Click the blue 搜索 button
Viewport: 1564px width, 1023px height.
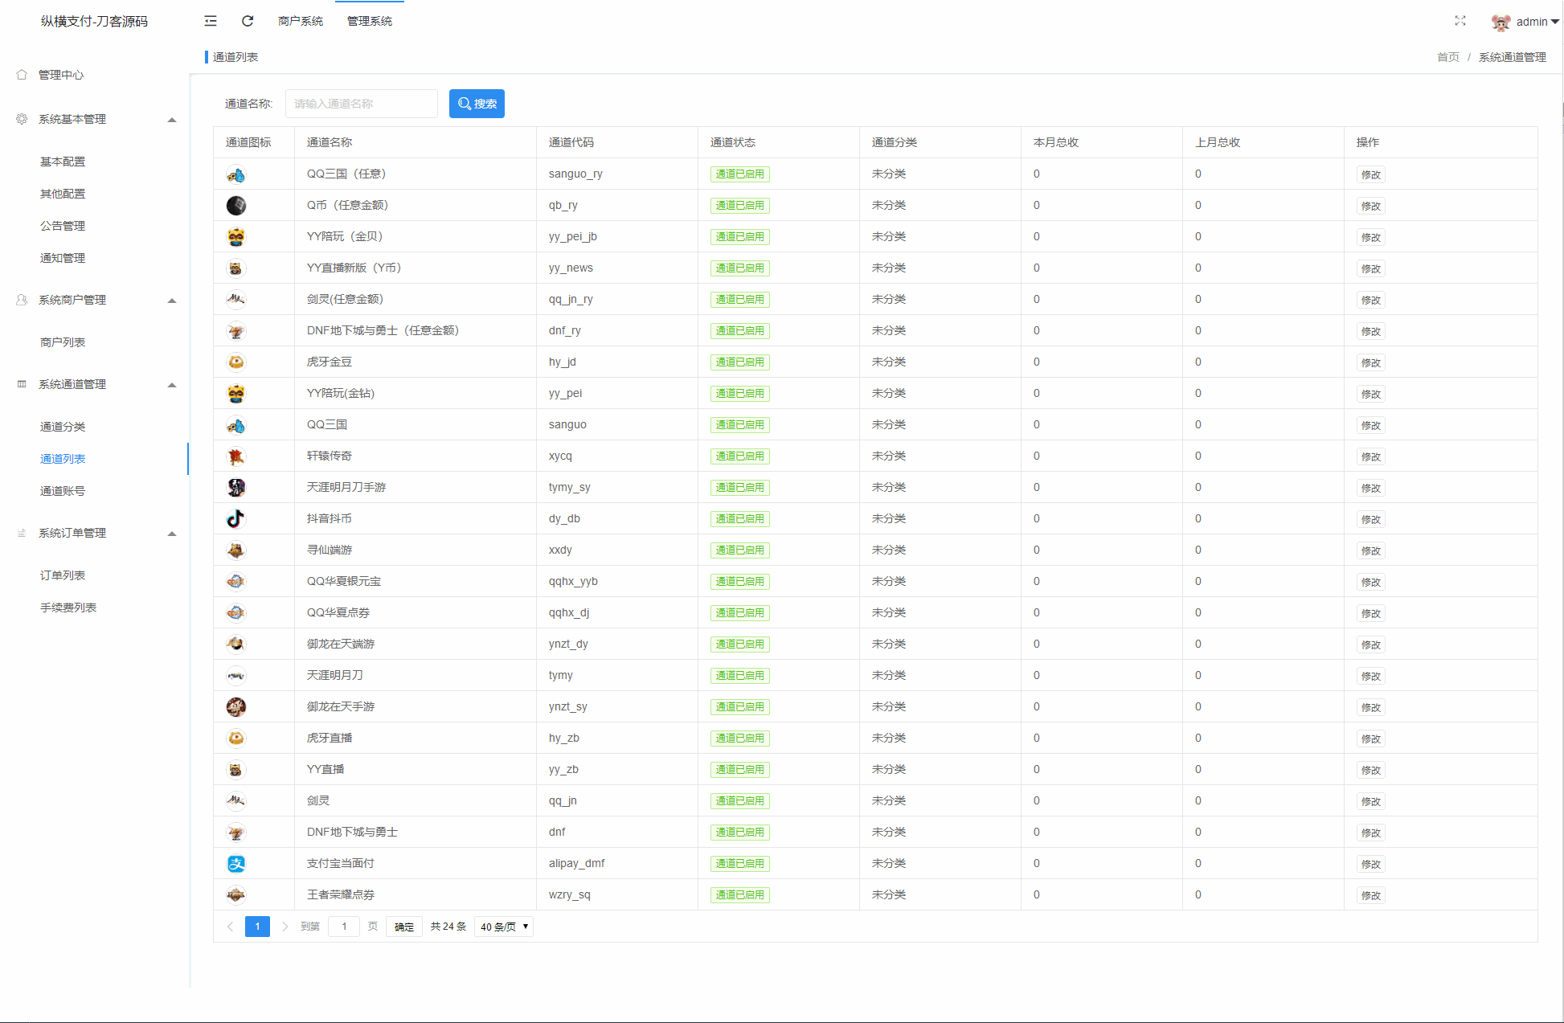click(477, 104)
